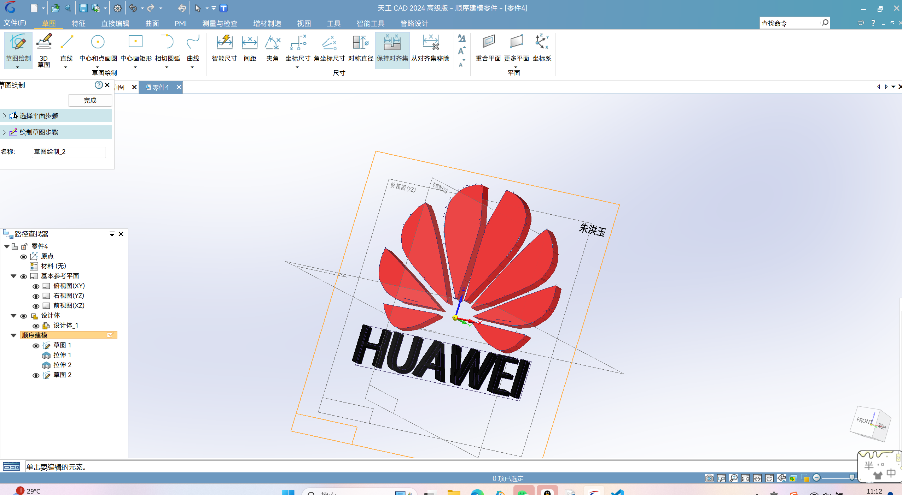Choose the 角坐标尺寸 angular coordinate tool

(329, 48)
